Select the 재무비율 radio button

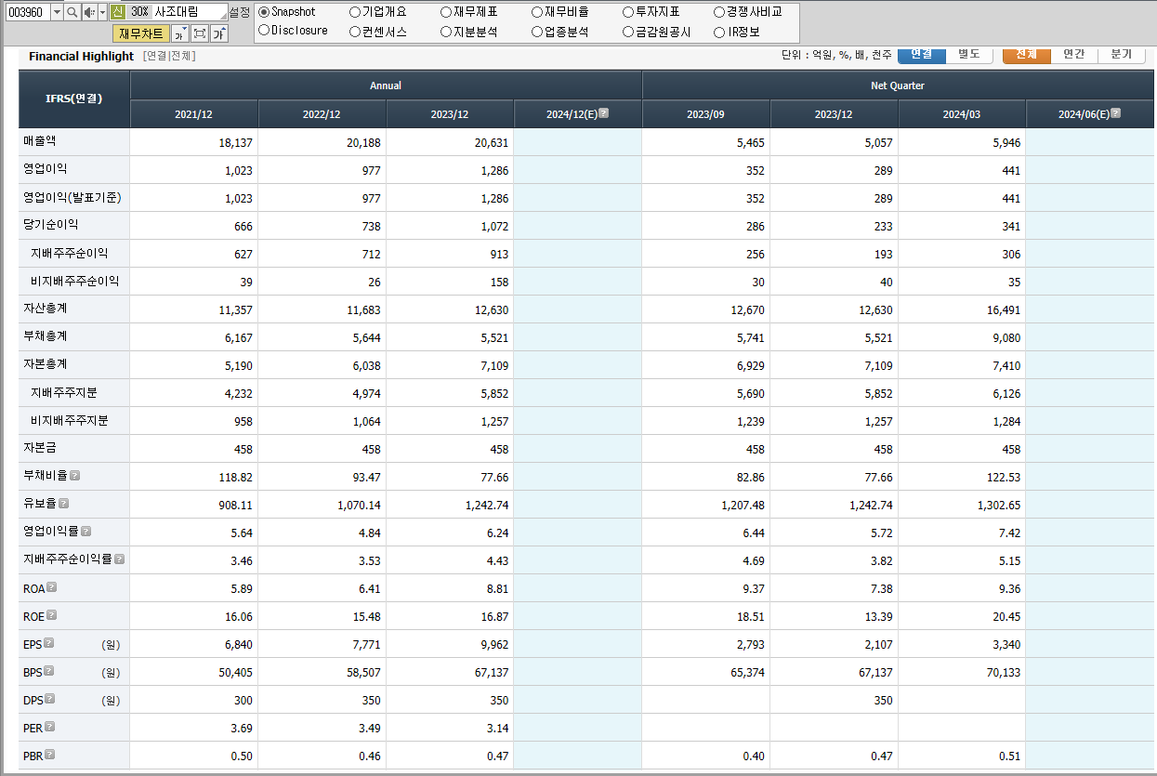(537, 12)
